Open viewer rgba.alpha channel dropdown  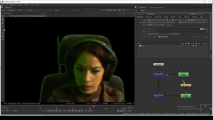pos(13,10)
